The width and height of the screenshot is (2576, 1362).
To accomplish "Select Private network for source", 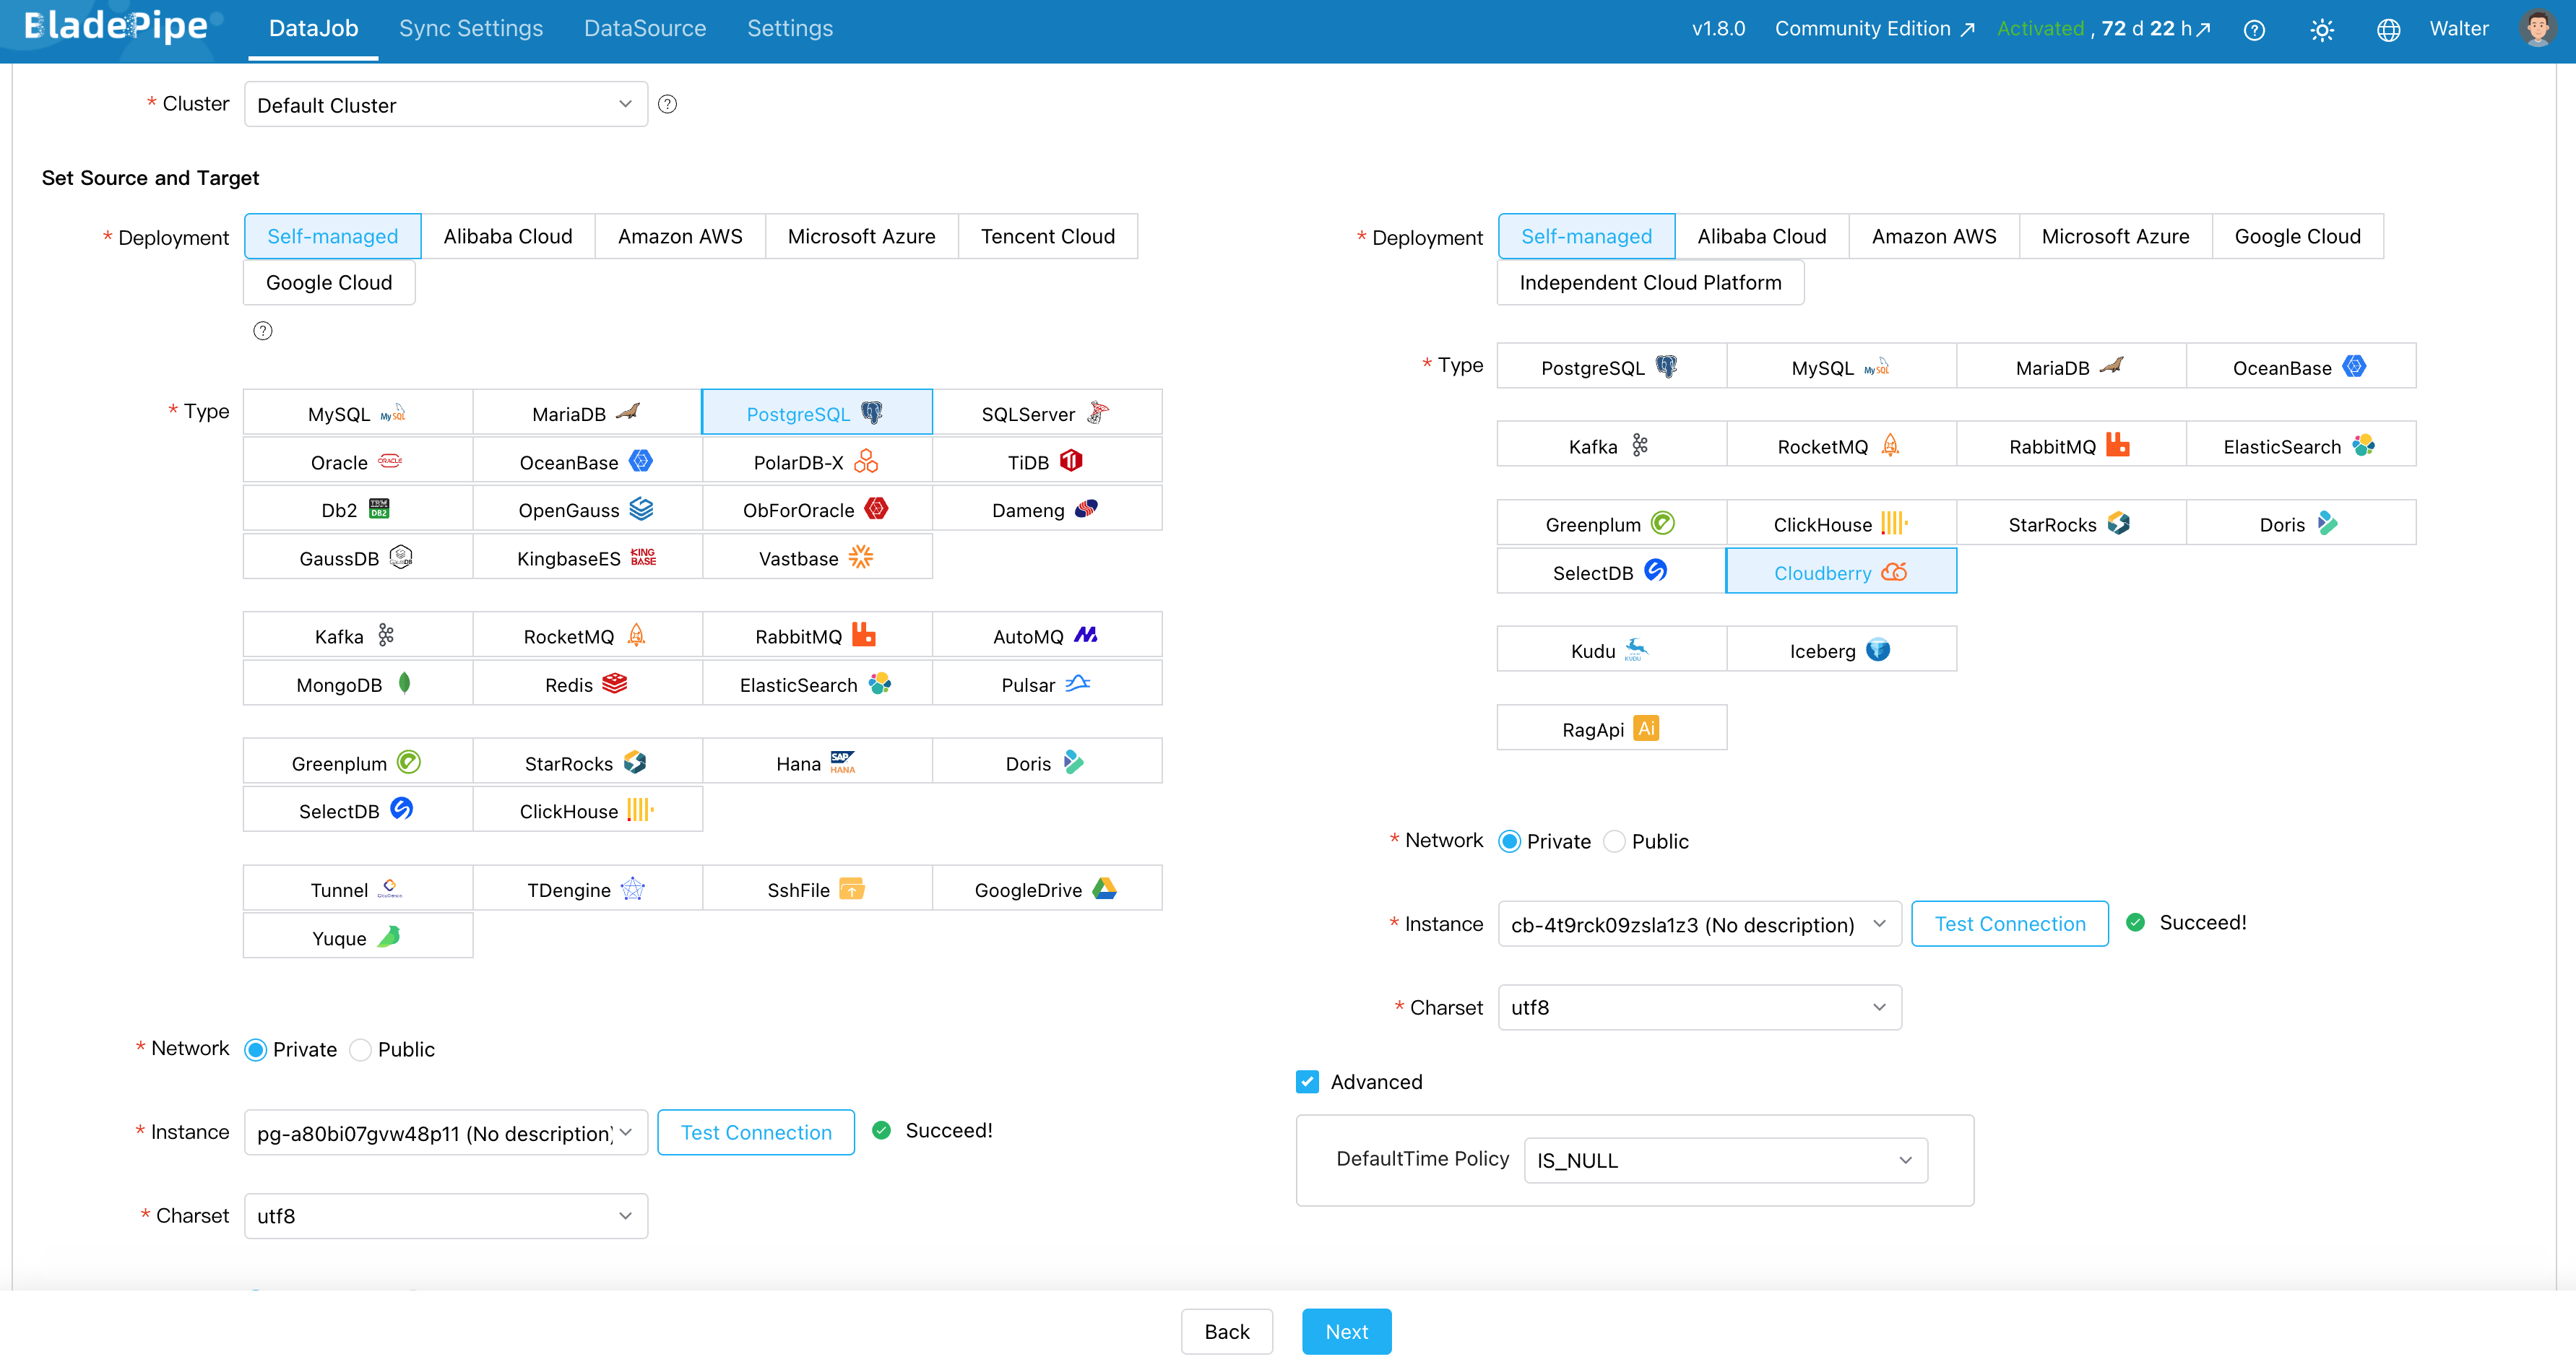I will click(256, 1050).
